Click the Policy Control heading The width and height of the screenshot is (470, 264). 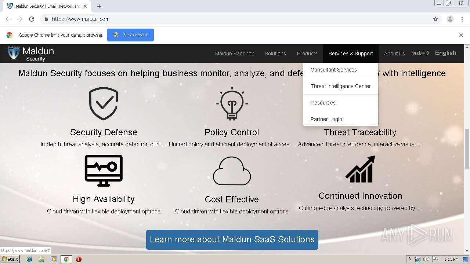(232, 132)
